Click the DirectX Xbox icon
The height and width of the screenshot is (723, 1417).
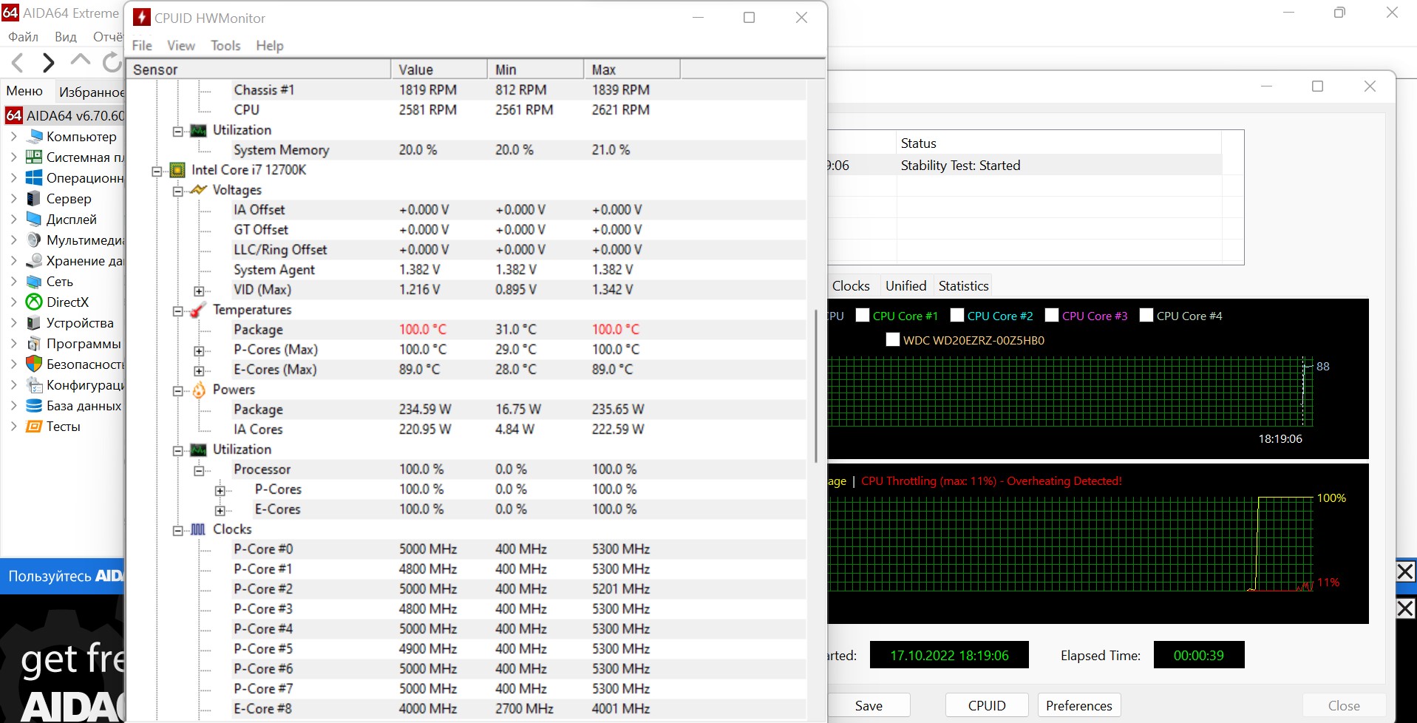(34, 302)
